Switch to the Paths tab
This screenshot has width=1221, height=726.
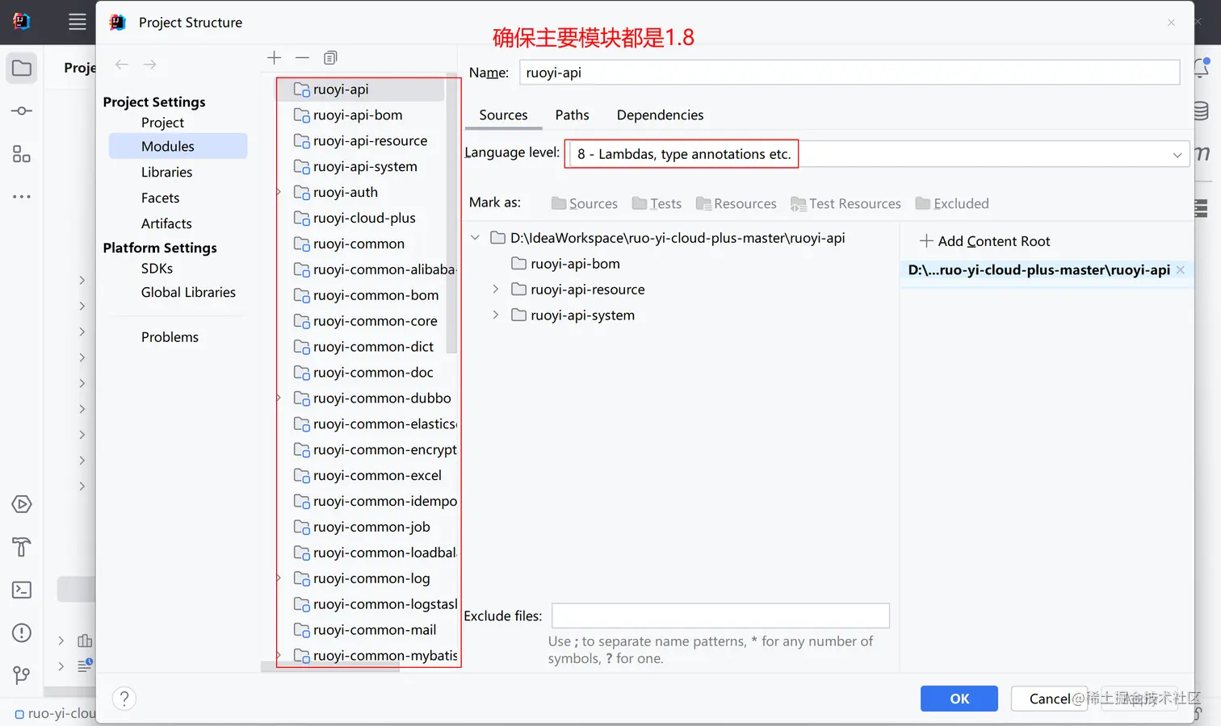572,115
